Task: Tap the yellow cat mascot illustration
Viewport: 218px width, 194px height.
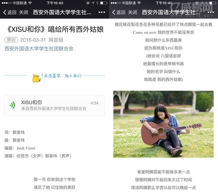Action: (36, 78)
